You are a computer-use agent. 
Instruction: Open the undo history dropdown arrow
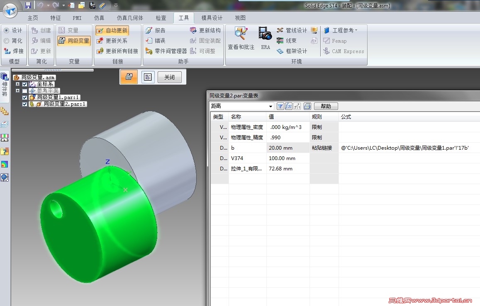[x=48, y=5]
